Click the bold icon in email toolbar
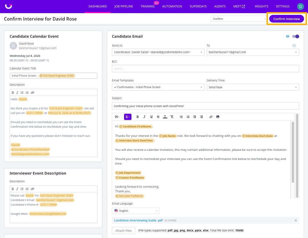 click(137, 117)
